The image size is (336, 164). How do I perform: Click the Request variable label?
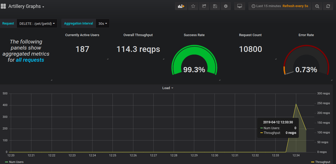point(8,23)
